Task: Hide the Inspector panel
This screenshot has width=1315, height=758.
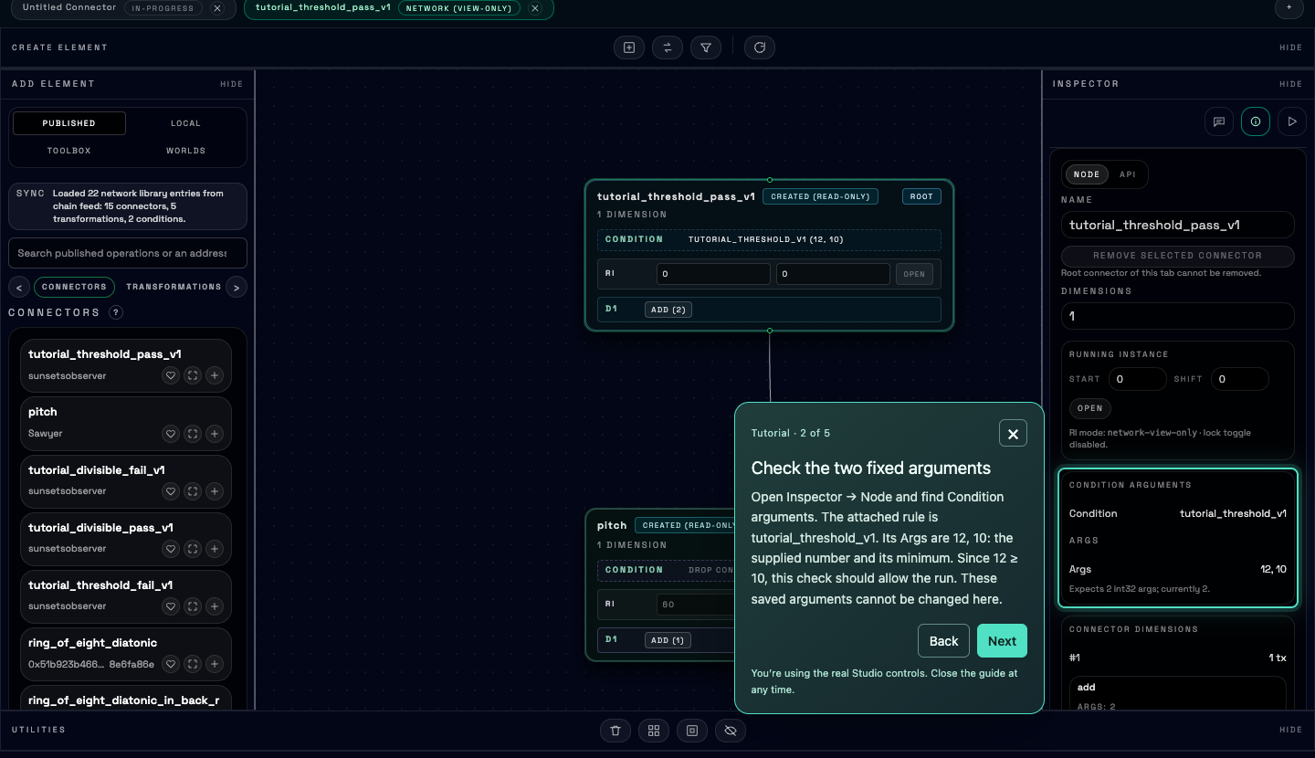Action: coord(1291,84)
